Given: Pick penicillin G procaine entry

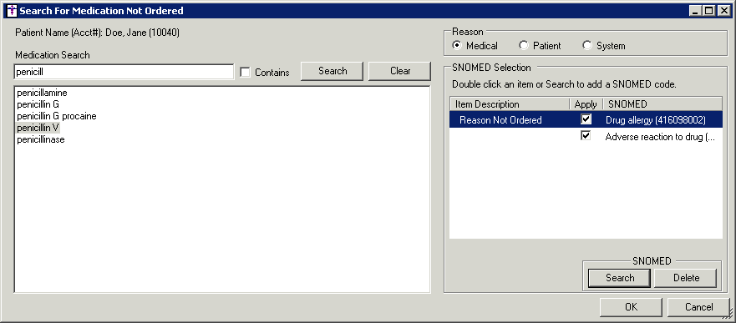Looking at the screenshot, I should (x=57, y=116).
